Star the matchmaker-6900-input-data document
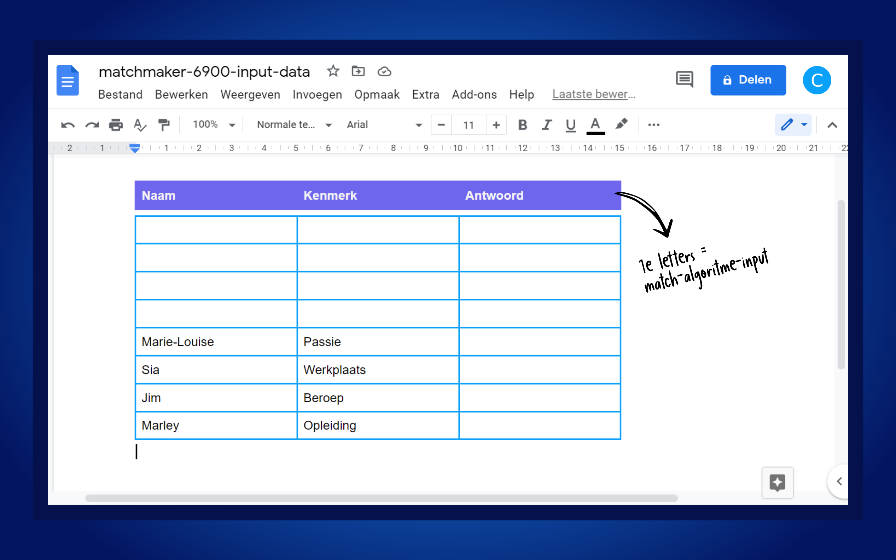 click(333, 71)
